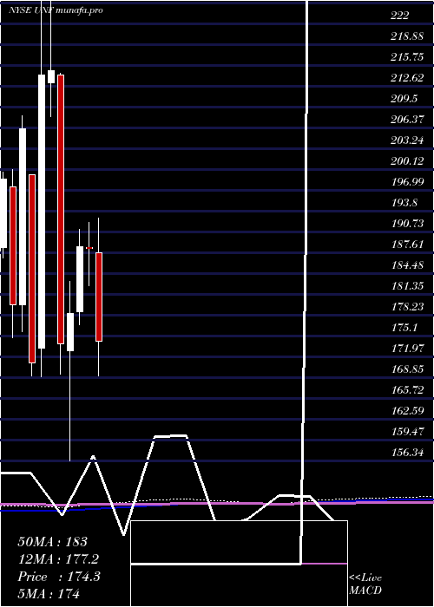This screenshot has width=434, height=607.
Task: Click the 175.1 price axis label
Action: click(x=404, y=328)
